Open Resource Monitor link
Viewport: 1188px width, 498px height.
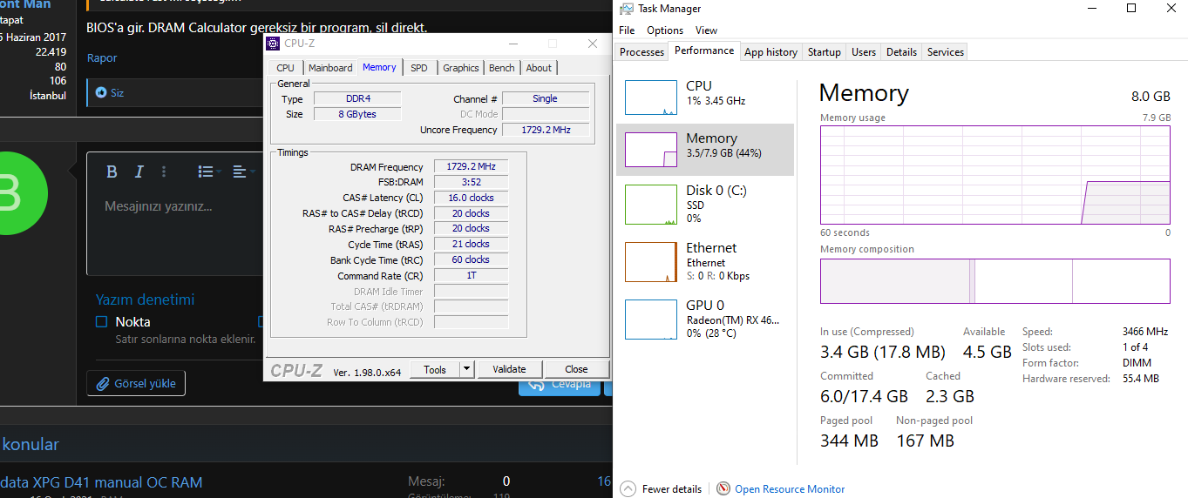click(790, 489)
